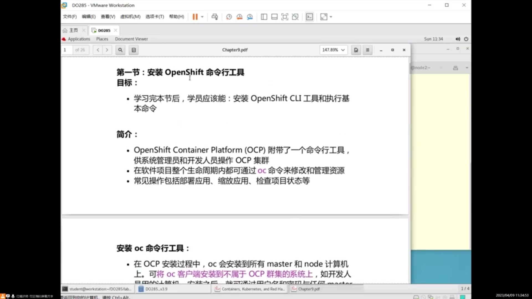Open the 查看(V) menu

pyautogui.click(x=108, y=17)
